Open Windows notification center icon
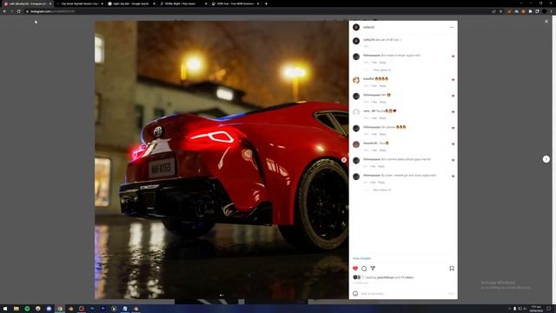Image resolution: width=556 pixels, height=313 pixels. (x=548, y=309)
